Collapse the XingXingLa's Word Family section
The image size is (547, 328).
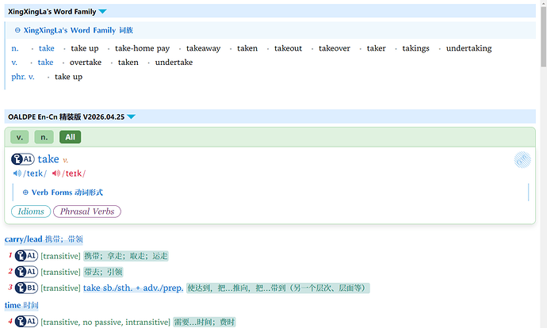[18, 30]
